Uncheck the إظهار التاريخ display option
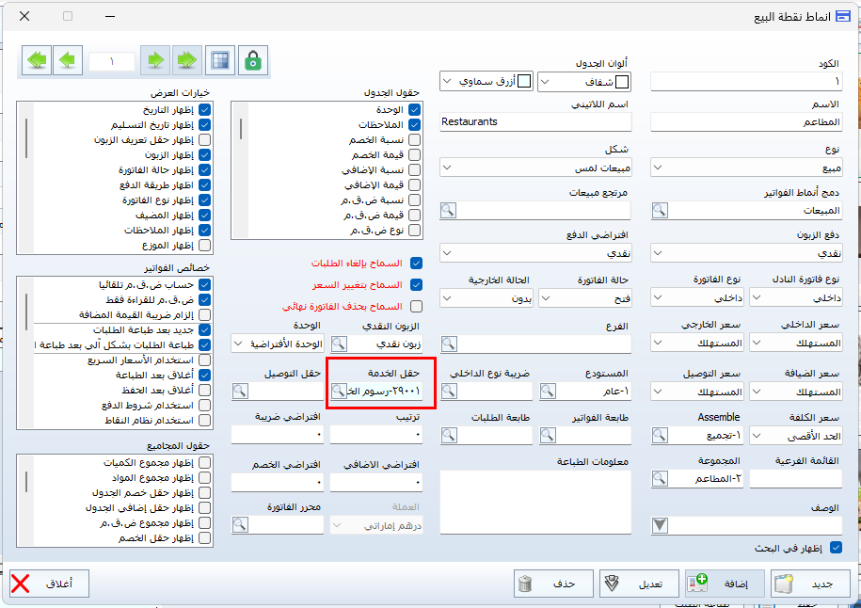The image size is (861, 608). click(205, 110)
